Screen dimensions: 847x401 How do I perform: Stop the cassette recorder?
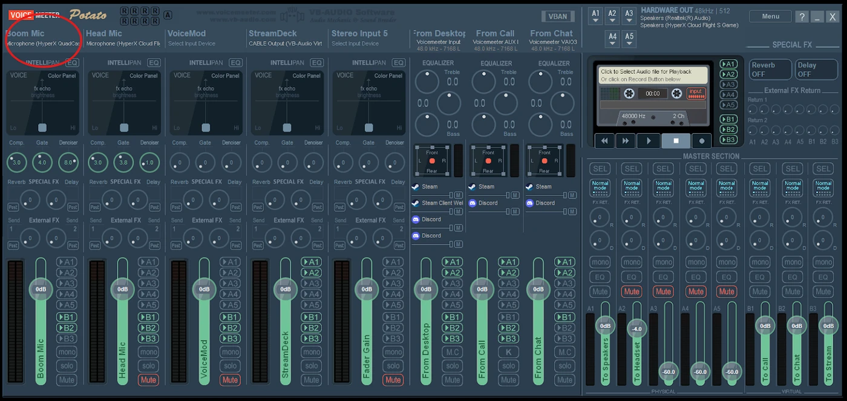(676, 141)
